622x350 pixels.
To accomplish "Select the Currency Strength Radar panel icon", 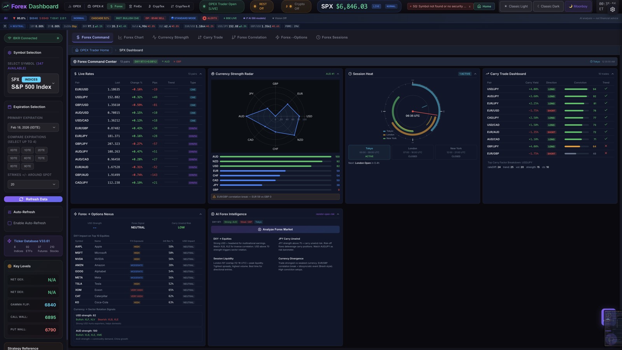I will click(x=212, y=73).
